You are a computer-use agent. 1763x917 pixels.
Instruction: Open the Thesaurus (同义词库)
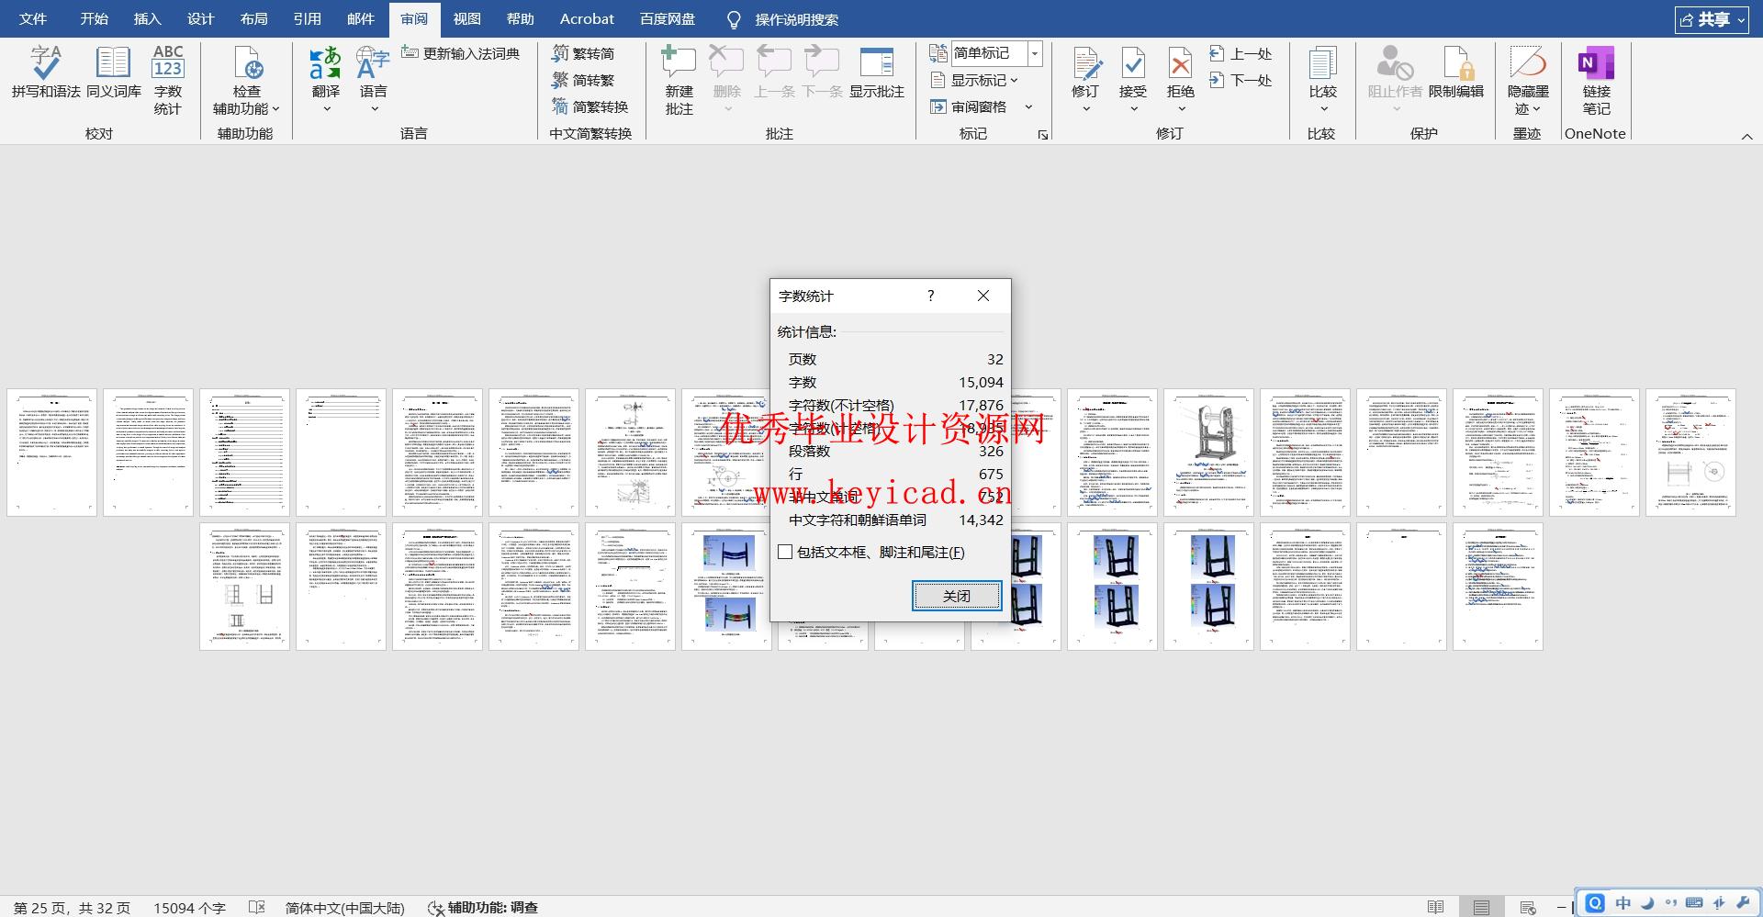coord(114,72)
